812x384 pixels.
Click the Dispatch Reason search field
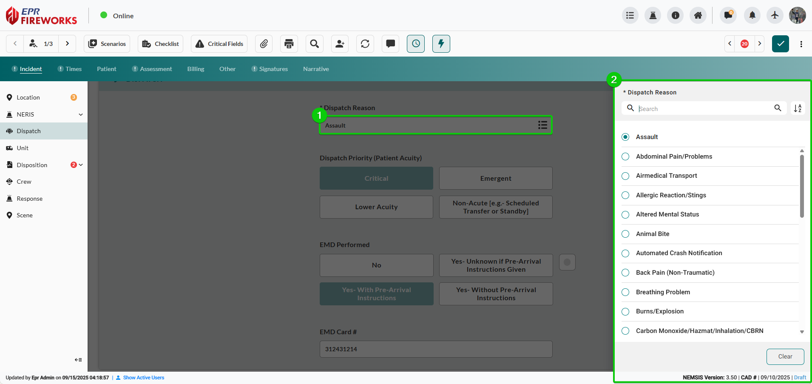point(704,109)
